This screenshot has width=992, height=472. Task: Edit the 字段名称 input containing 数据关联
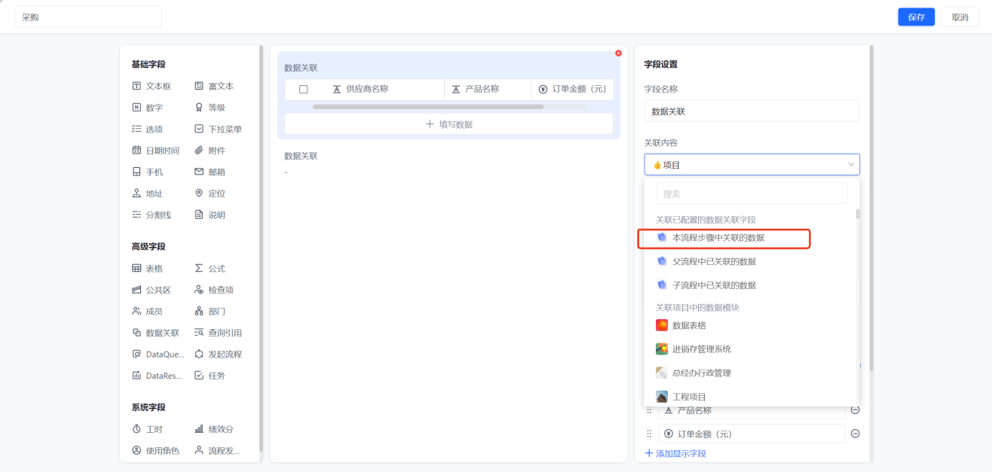coord(752,111)
